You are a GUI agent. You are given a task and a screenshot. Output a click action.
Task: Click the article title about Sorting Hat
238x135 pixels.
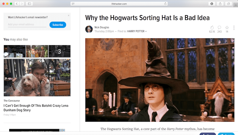point(147,18)
